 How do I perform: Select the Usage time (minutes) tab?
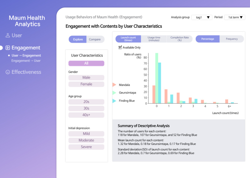click(x=154, y=39)
